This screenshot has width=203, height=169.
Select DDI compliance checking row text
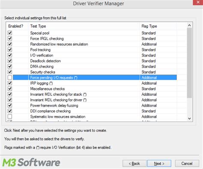coord(51,111)
